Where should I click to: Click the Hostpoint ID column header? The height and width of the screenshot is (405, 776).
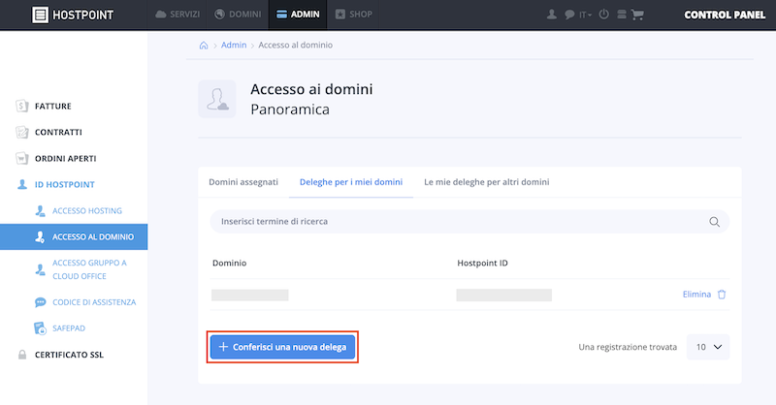click(482, 264)
